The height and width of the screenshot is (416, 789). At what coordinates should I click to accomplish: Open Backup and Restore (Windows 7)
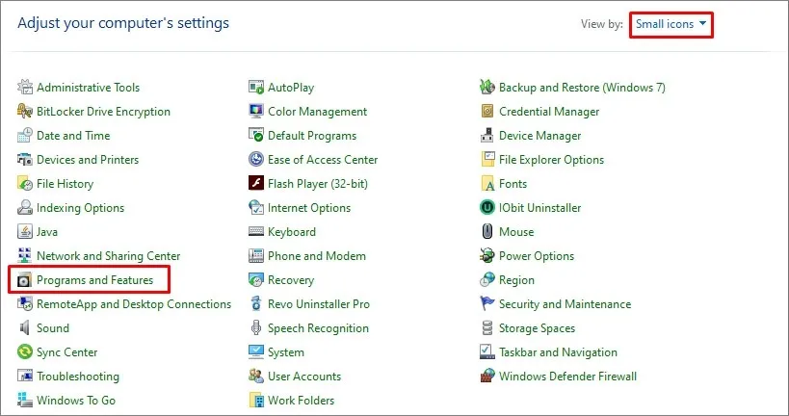582,88
